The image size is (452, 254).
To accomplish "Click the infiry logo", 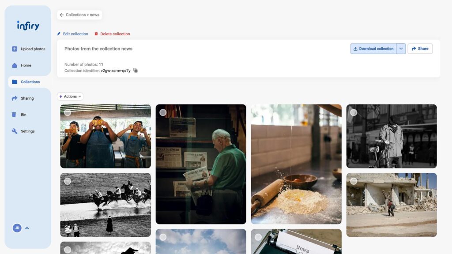I will point(28,26).
